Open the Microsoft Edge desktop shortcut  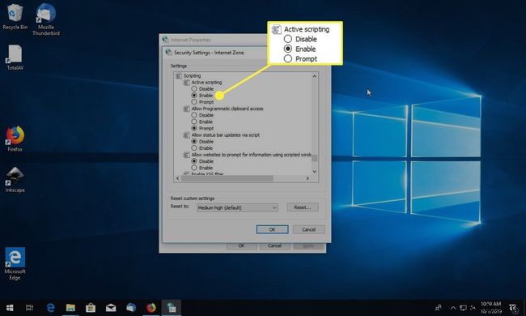coord(15,263)
